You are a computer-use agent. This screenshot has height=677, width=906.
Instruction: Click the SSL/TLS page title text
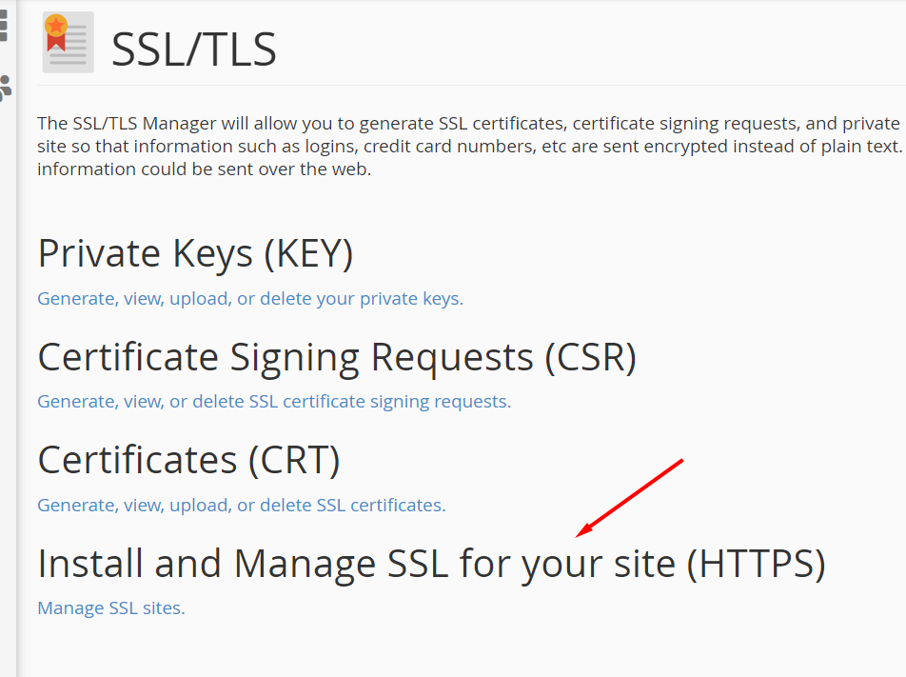click(x=193, y=50)
